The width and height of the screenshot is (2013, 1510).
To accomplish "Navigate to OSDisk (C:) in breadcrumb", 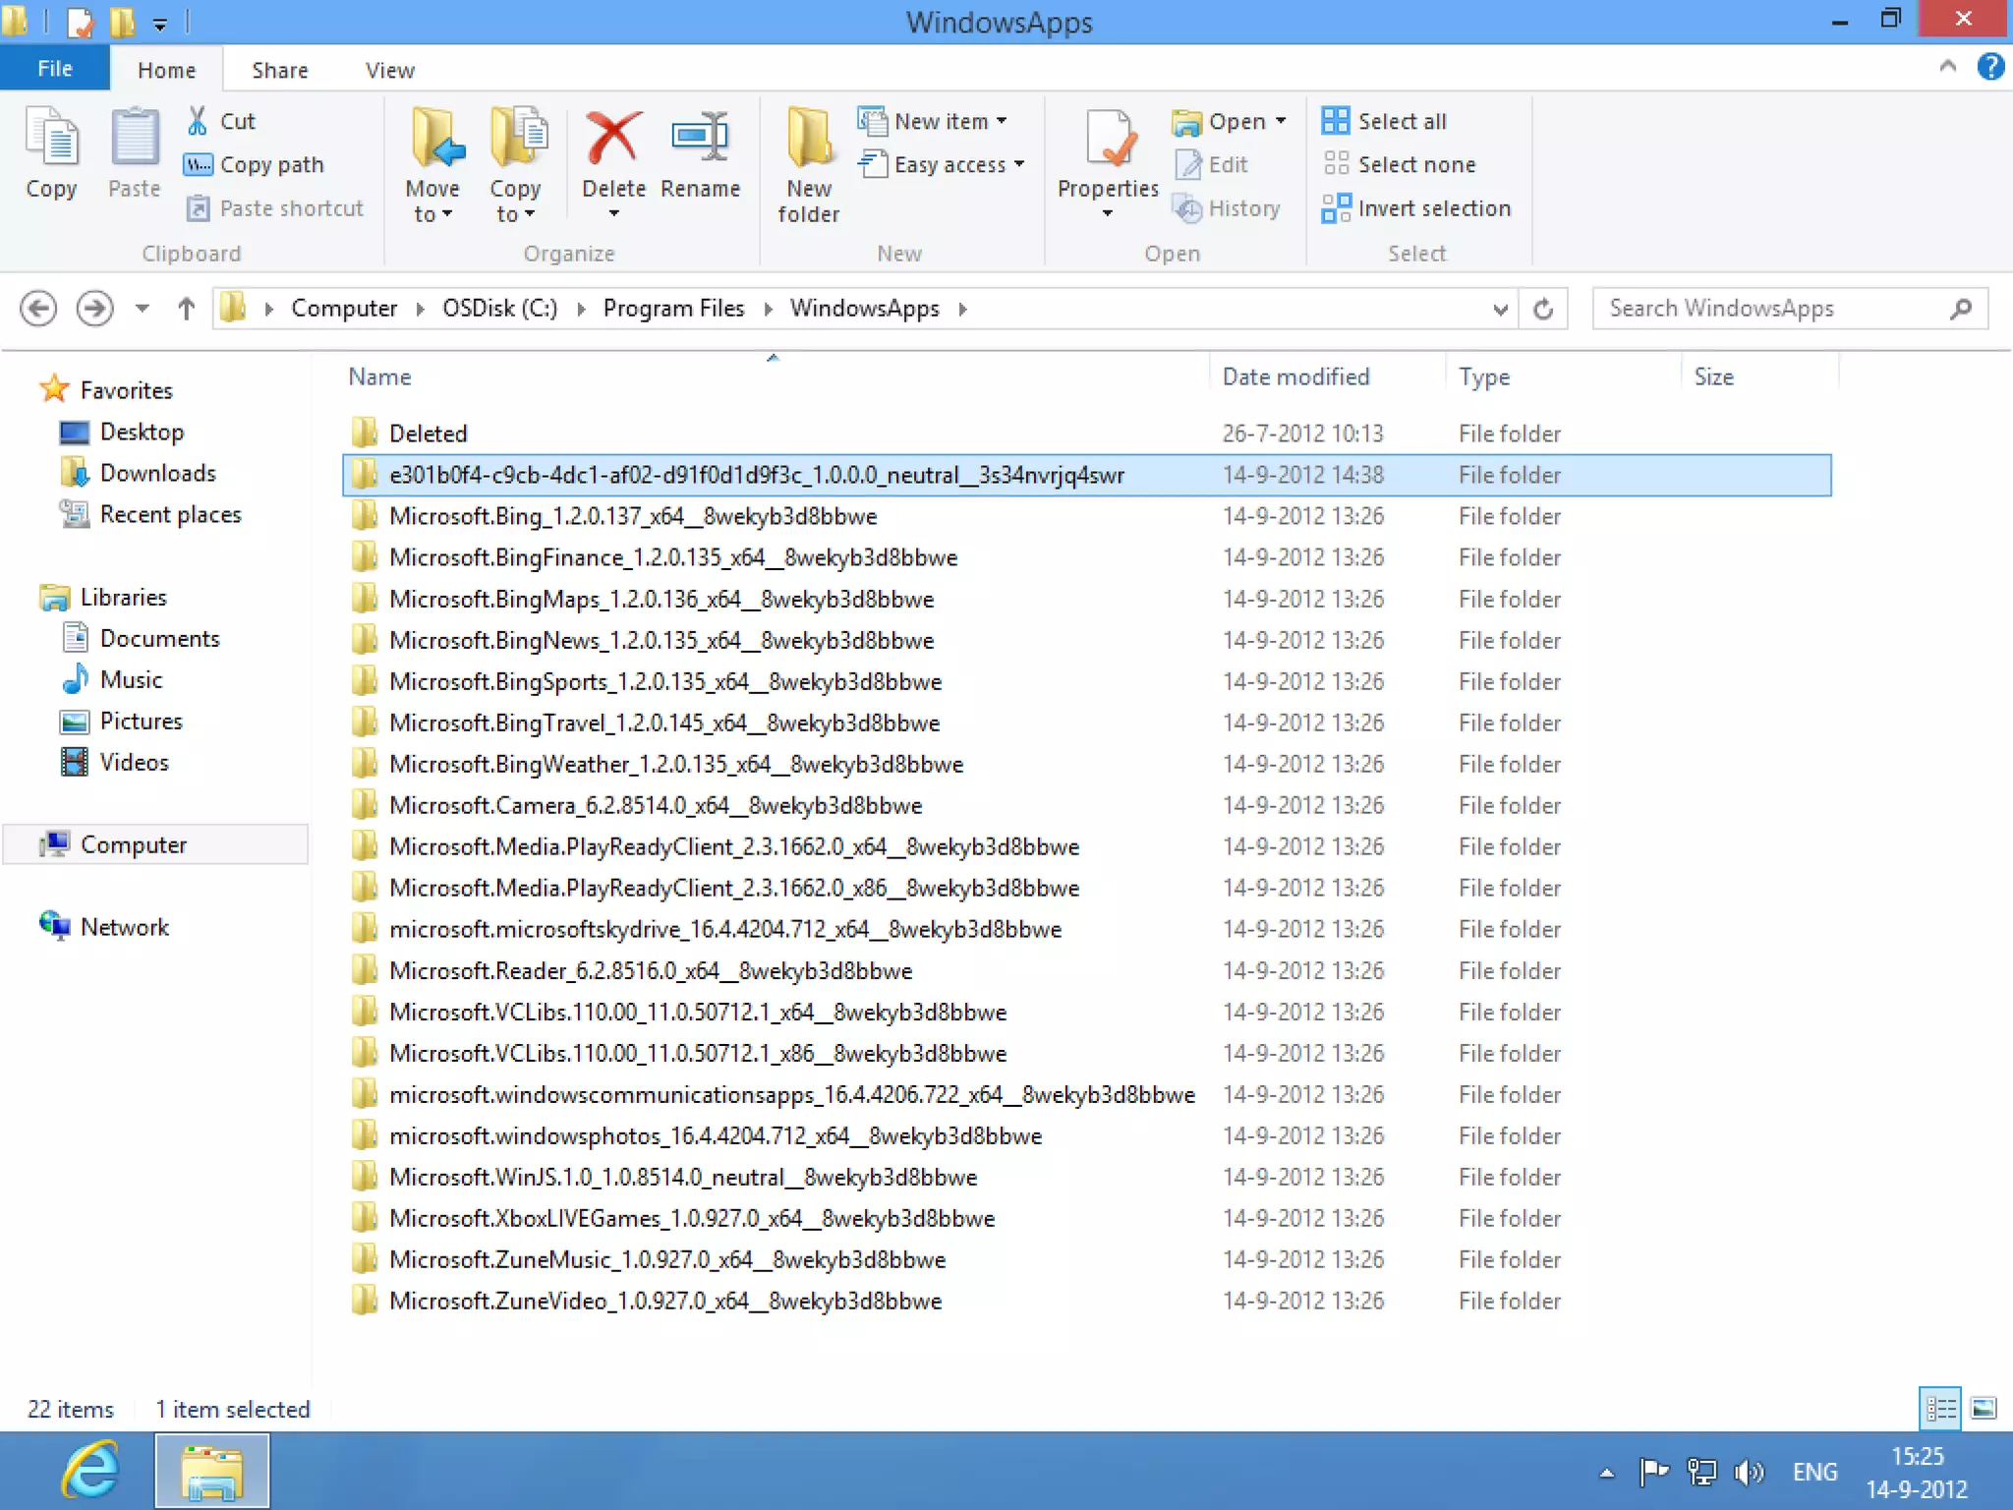I will 499,309.
